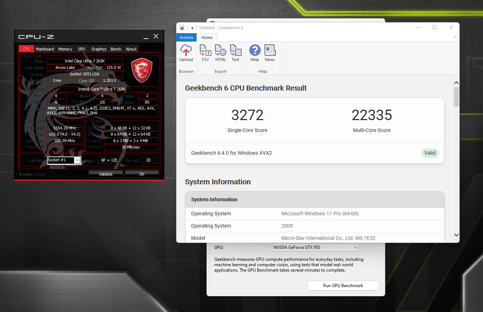
Task: Minimize the Geekbench 6 window
Action: (x=418, y=27)
